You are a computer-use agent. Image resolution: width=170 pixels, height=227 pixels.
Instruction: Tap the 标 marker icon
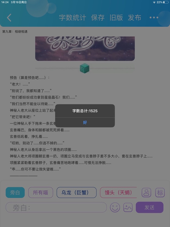click(160, 193)
